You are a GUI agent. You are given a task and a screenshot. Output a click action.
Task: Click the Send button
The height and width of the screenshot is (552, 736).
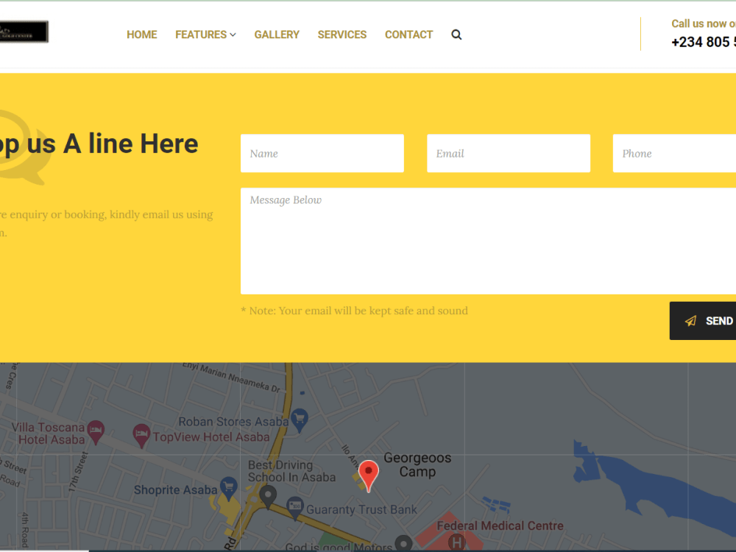(x=703, y=321)
